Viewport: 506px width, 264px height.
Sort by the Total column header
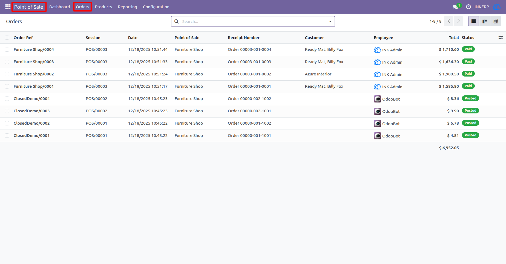[x=454, y=38]
